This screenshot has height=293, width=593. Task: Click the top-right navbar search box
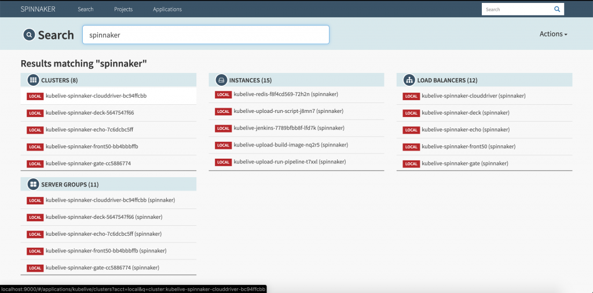pos(517,9)
